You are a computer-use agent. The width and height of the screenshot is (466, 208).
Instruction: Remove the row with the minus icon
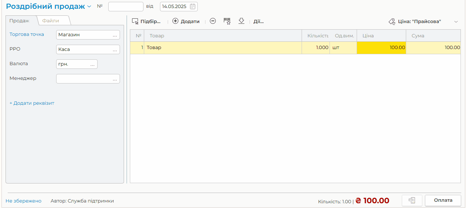pos(213,21)
